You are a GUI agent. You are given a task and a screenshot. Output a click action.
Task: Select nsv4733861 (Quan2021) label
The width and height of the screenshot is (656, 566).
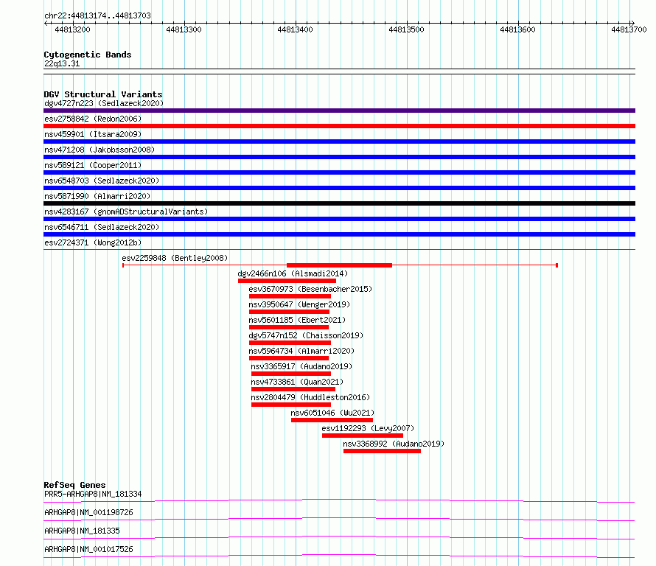pyautogui.click(x=297, y=382)
